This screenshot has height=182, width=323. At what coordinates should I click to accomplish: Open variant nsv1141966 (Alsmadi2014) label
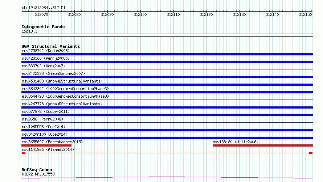coord(48,149)
